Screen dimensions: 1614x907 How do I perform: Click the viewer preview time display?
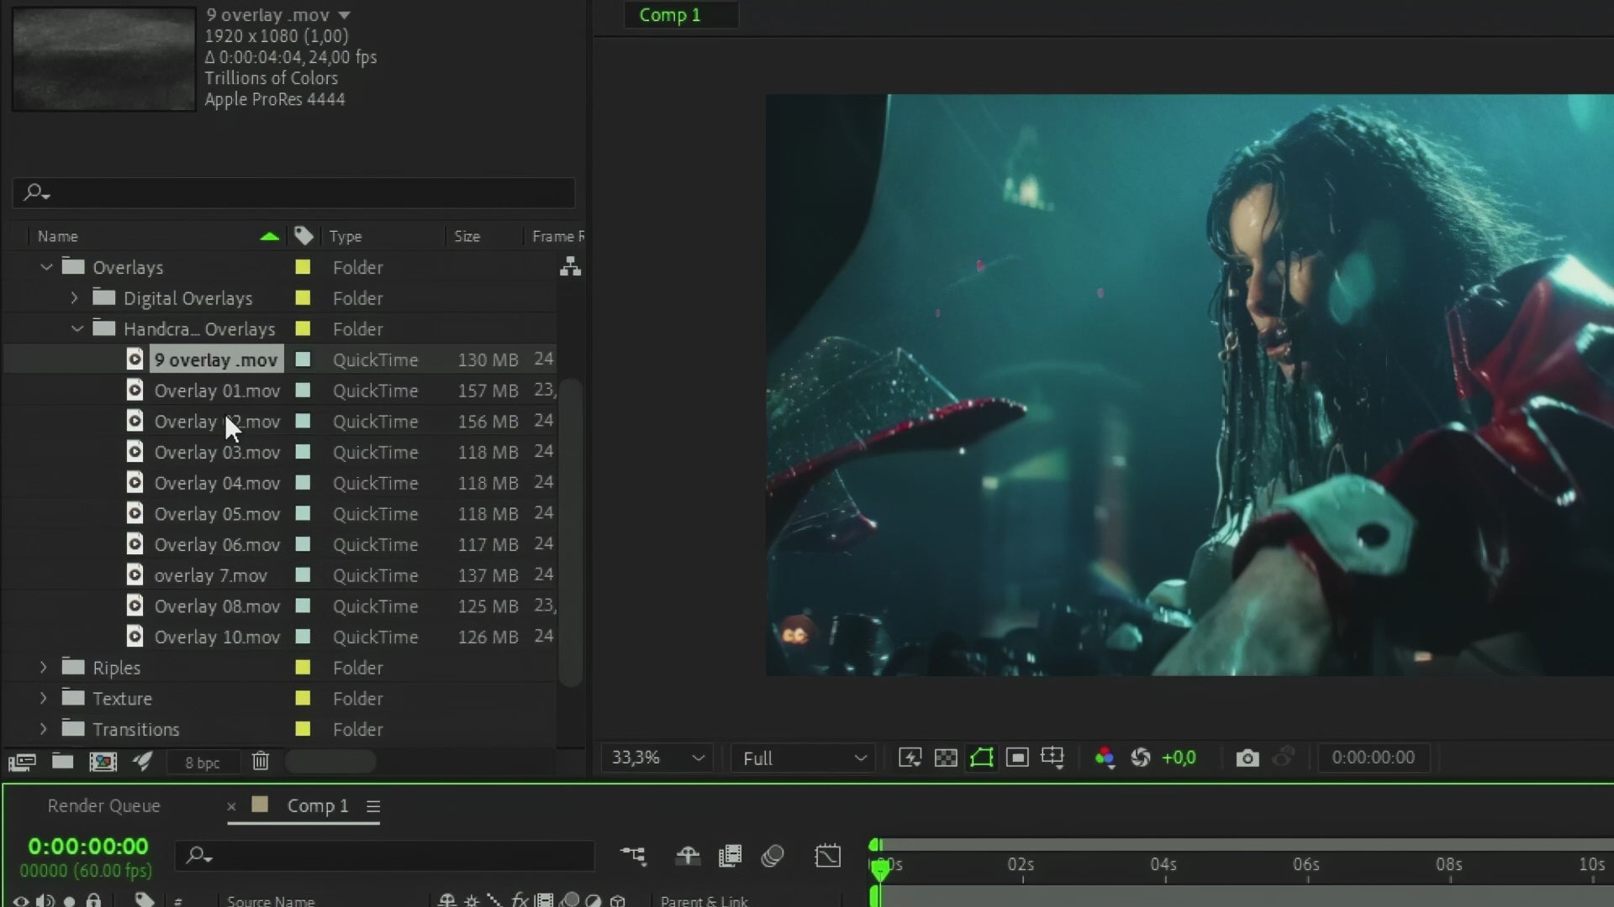(1374, 758)
